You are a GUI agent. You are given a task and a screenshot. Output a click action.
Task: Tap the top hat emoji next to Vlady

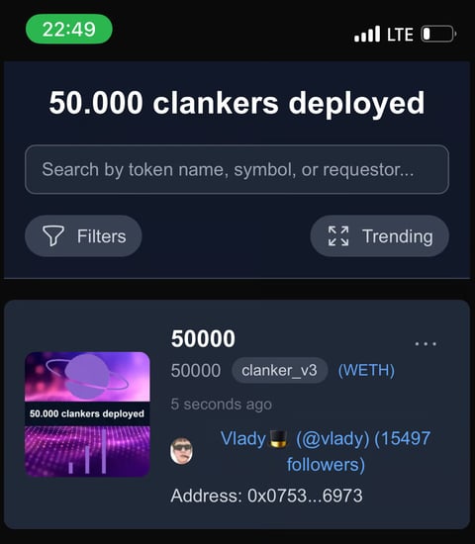(279, 438)
